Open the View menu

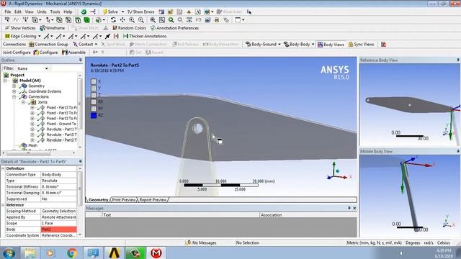pos(29,12)
